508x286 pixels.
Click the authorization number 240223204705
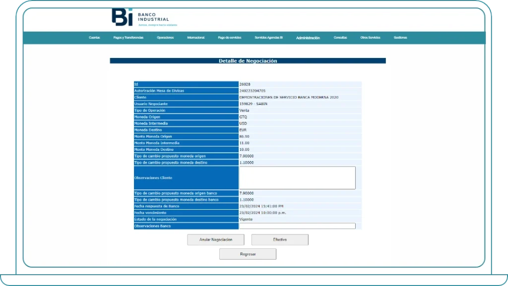coord(252,91)
